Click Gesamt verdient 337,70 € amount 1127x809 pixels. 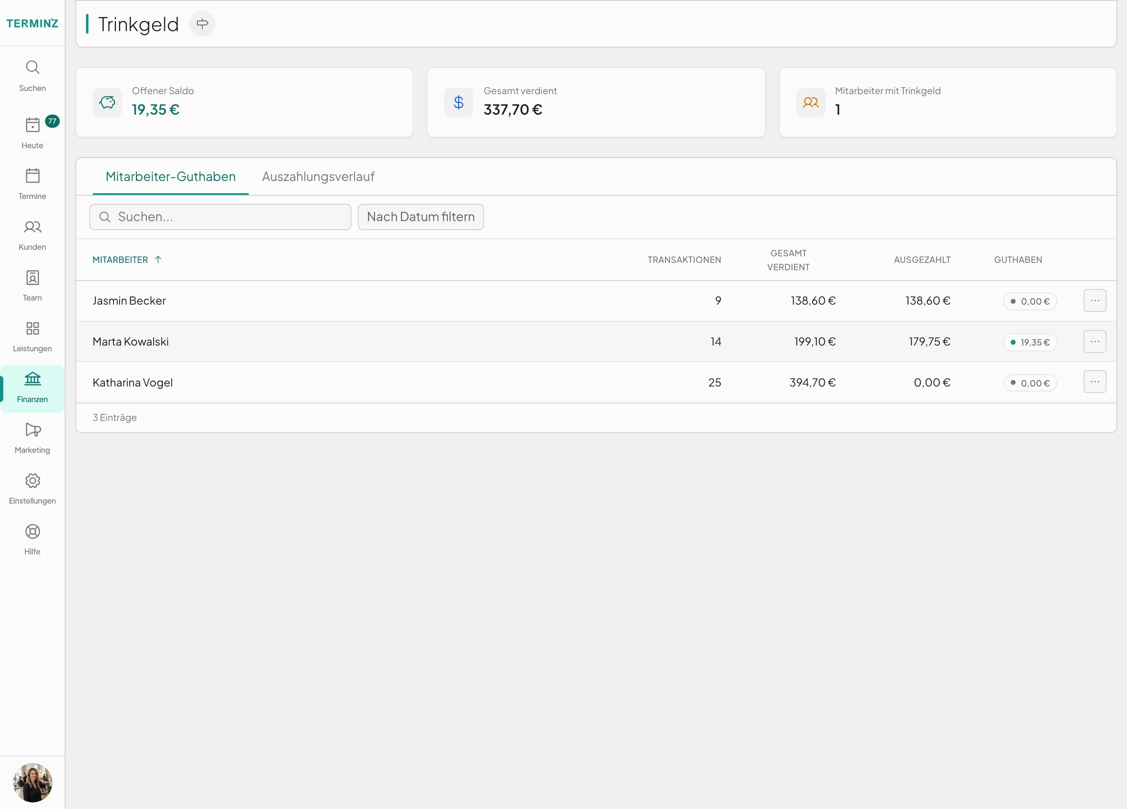(x=513, y=109)
